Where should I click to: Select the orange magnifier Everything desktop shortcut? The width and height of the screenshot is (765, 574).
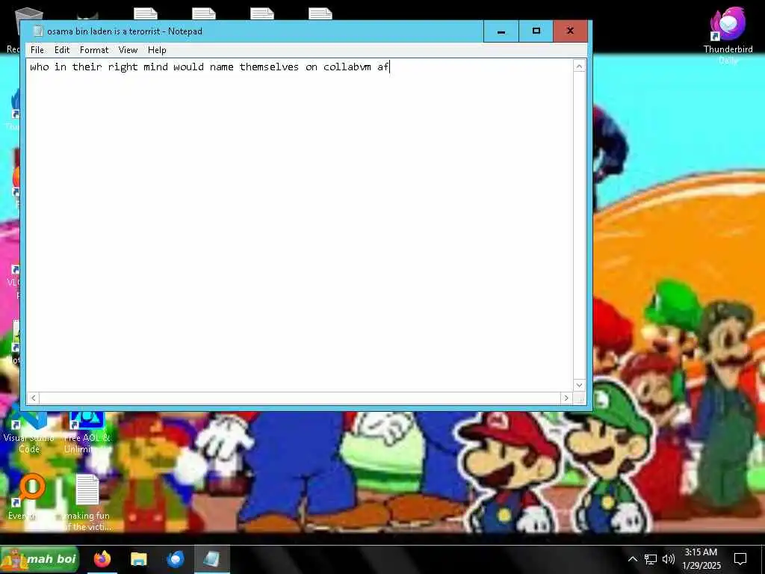click(x=29, y=497)
